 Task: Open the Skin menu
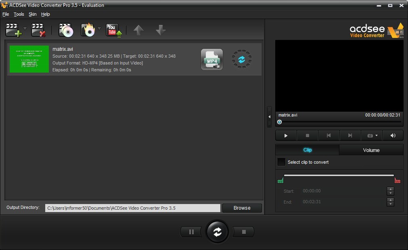33,14
